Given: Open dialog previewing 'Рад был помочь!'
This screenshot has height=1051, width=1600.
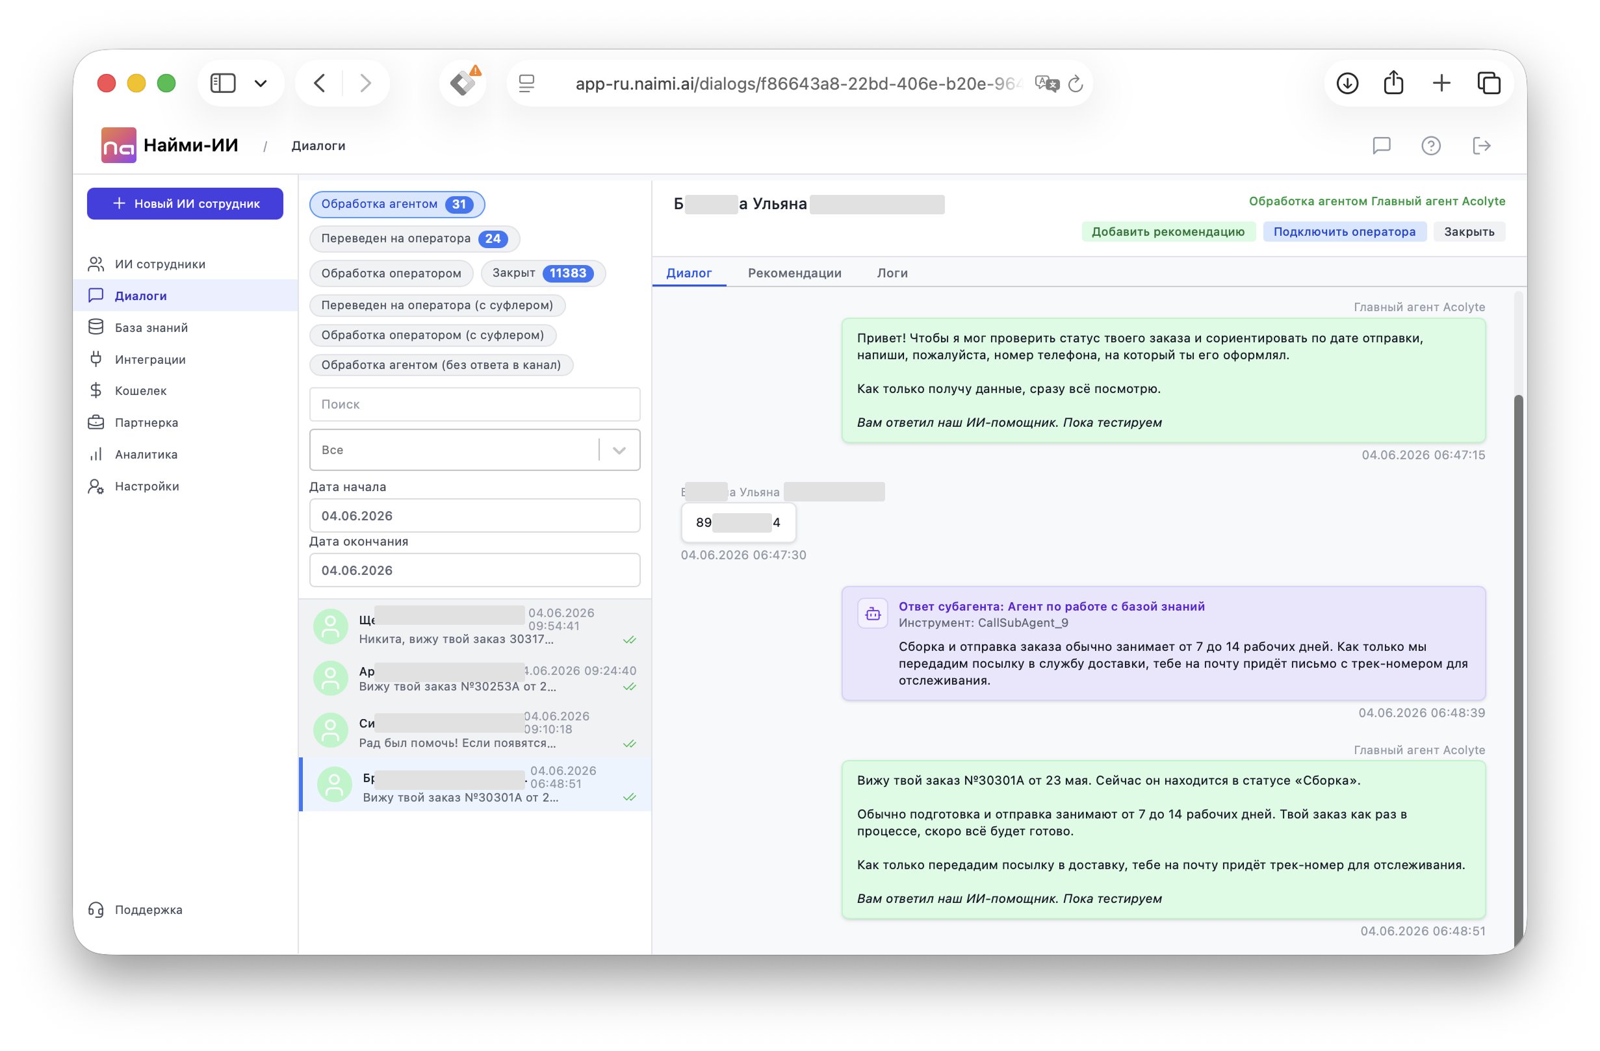Looking at the screenshot, I should coord(474,731).
